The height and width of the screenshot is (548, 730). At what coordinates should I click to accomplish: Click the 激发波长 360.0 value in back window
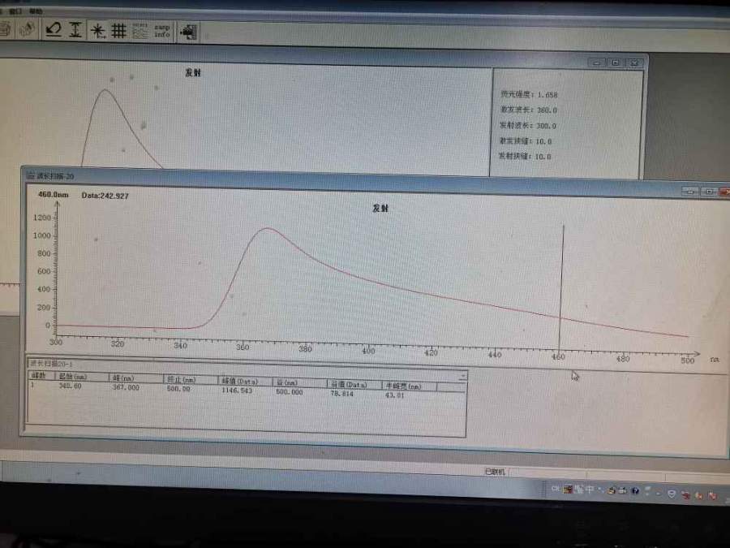pos(547,110)
